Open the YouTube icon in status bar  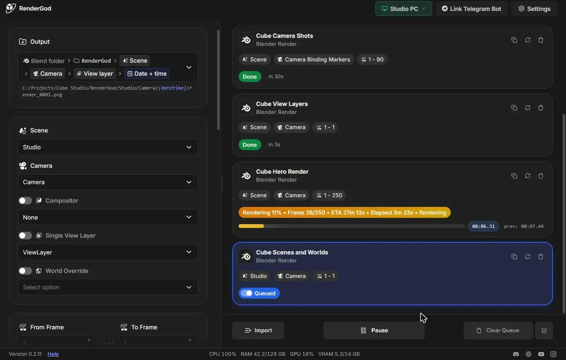541,354
